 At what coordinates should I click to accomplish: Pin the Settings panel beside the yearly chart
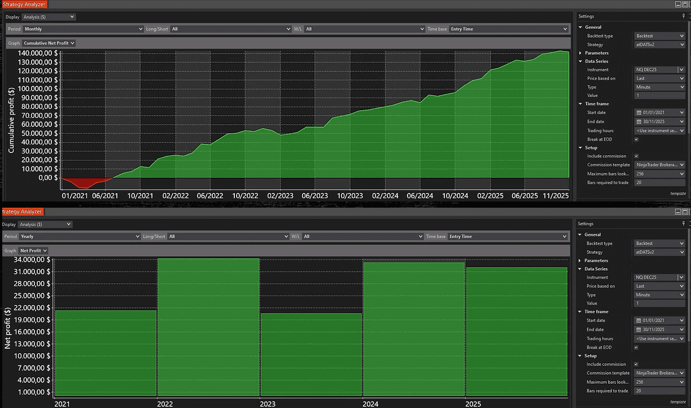[x=684, y=224]
